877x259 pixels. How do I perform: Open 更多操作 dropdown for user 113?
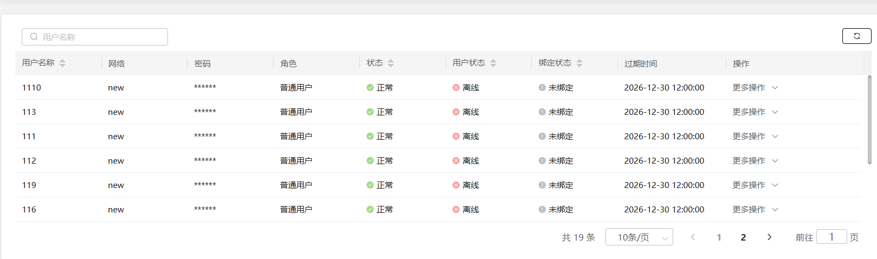755,112
